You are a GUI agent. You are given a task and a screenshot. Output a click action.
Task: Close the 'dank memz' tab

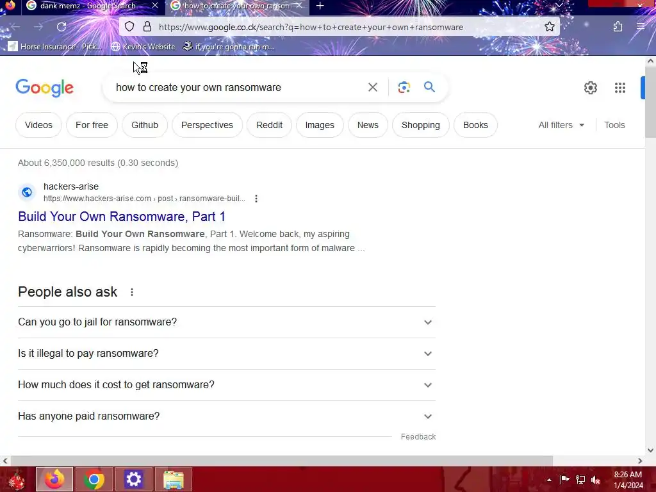click(x=155, y=6)
